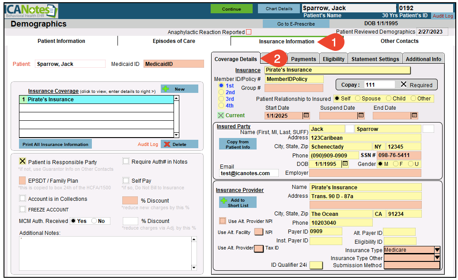Click the green Continue button
The image size is (458, 280).
(x=231, y=9)
